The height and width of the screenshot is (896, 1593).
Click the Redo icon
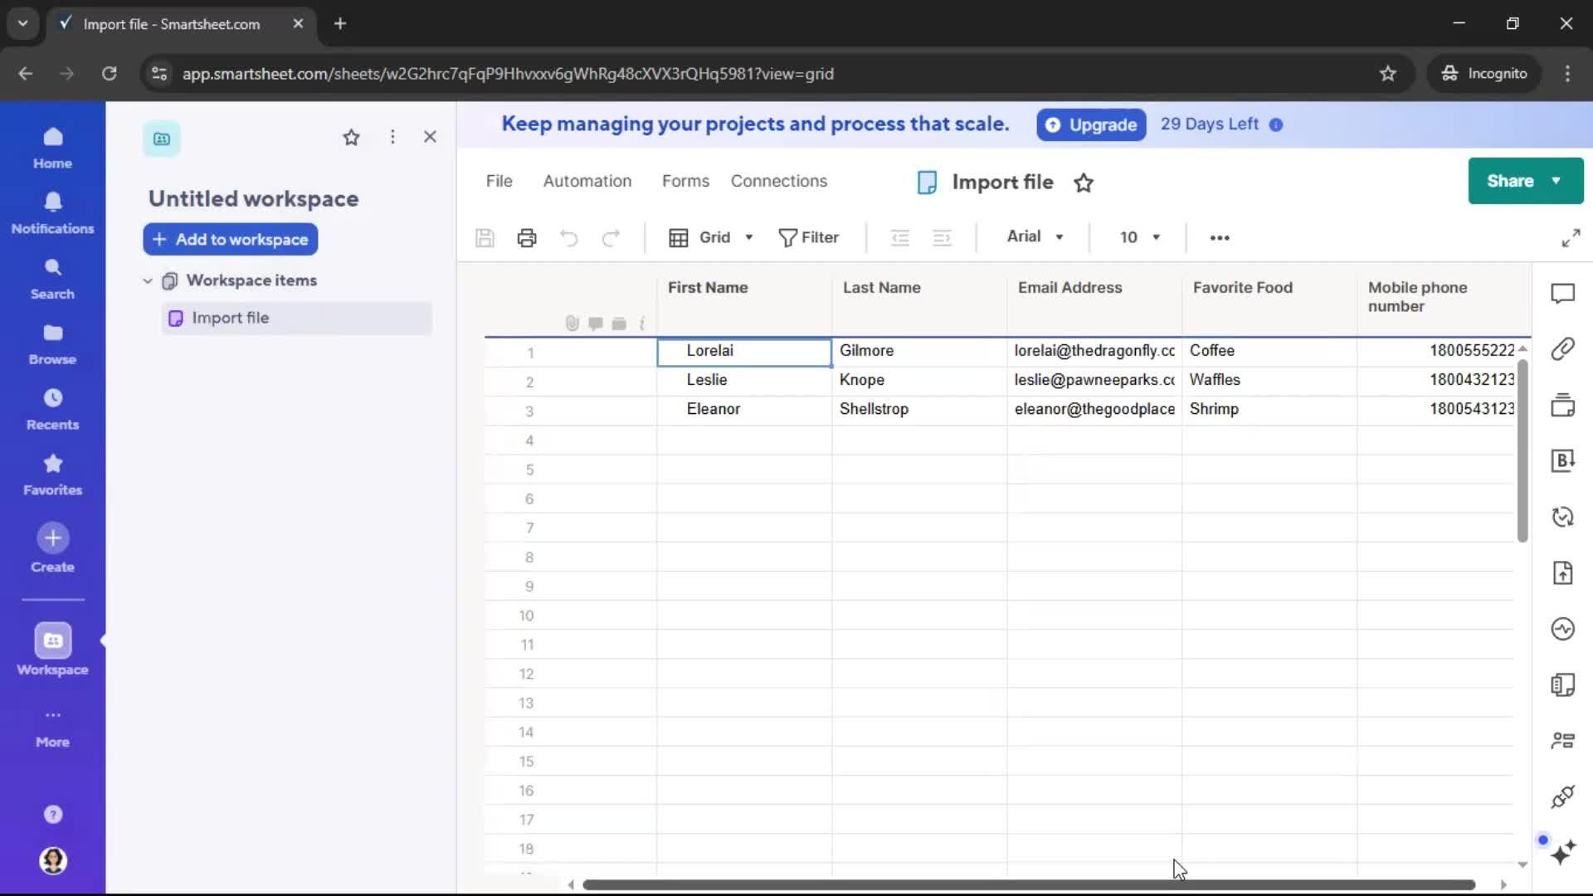(611, 237)
